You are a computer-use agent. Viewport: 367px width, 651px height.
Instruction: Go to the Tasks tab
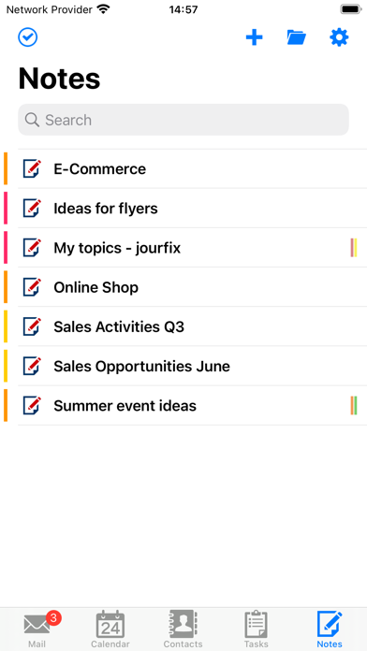tap(256, 629)
